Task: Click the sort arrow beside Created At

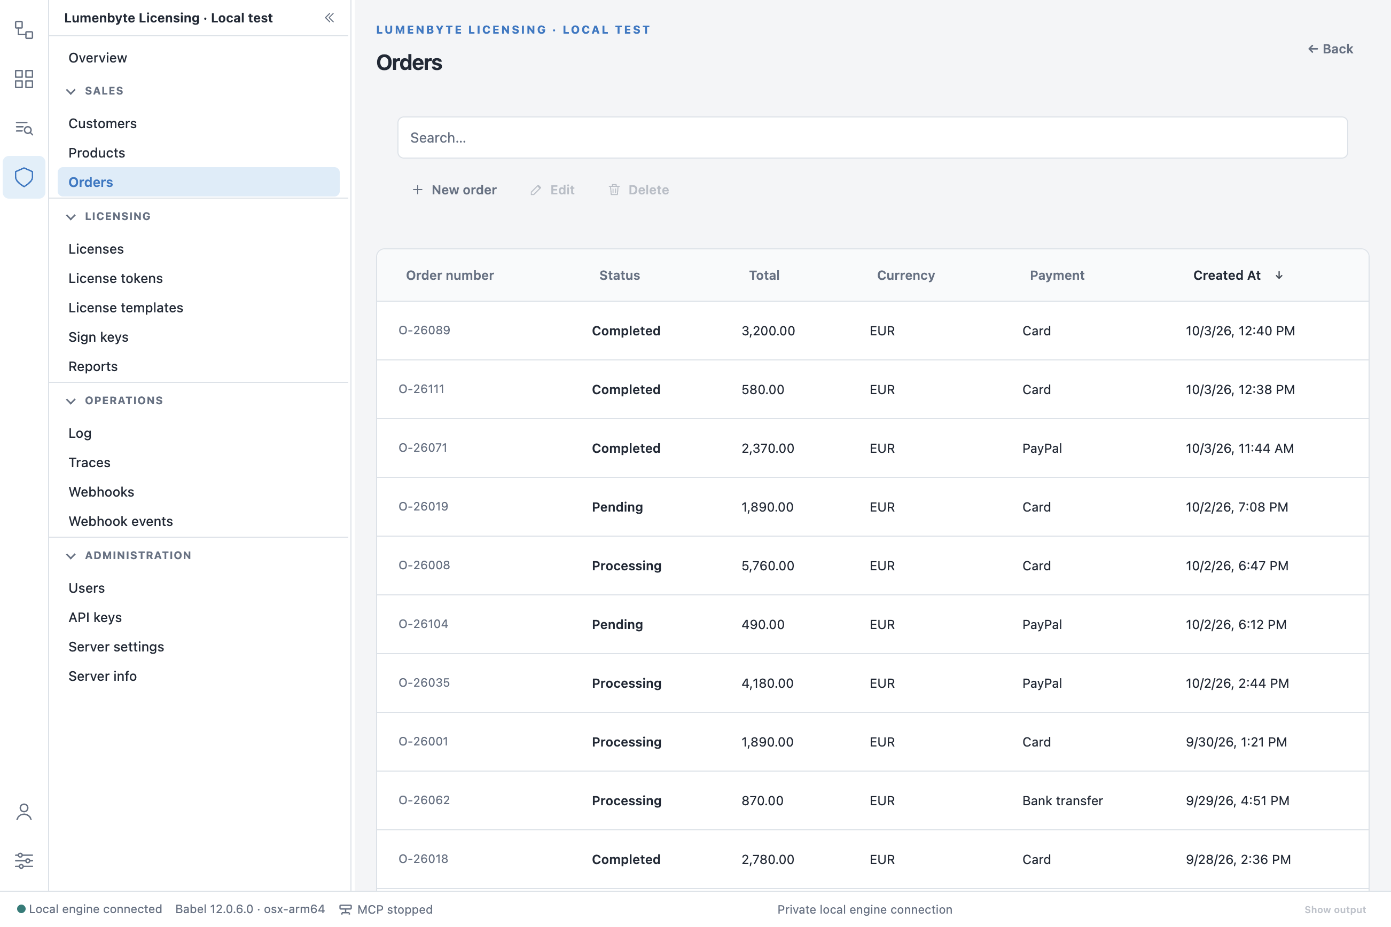Action: click(1279, 275)
